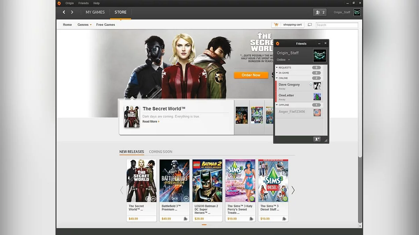Click the expansion puzzle icon on Sims 3 Diesel Stuff
This screenshot has height=235, width=419.
click(x=284, y=219)
